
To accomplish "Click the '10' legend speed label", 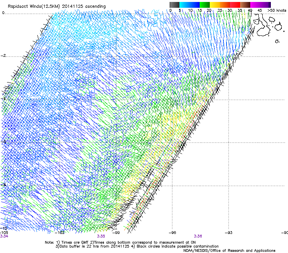I will coord(190,11).
